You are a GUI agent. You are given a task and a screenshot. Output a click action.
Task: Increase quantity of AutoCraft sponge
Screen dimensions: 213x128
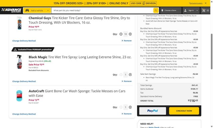click(130, 107)
